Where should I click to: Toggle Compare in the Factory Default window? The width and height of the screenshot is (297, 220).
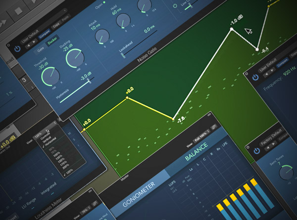[283, 136]
